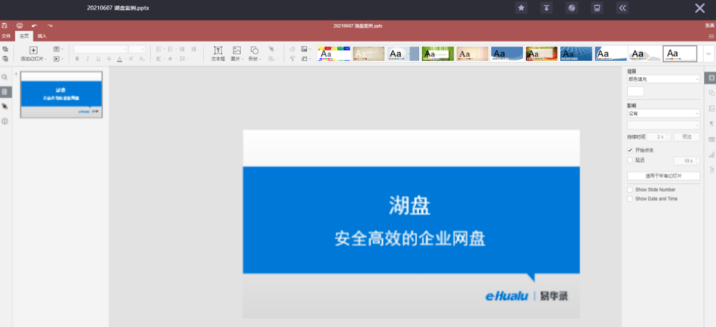
Task: Undo the last action
Action: (x=35, y=26)
